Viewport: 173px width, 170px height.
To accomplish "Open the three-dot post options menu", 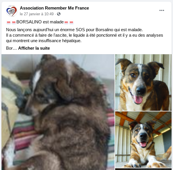I will [x=162, y=10].
